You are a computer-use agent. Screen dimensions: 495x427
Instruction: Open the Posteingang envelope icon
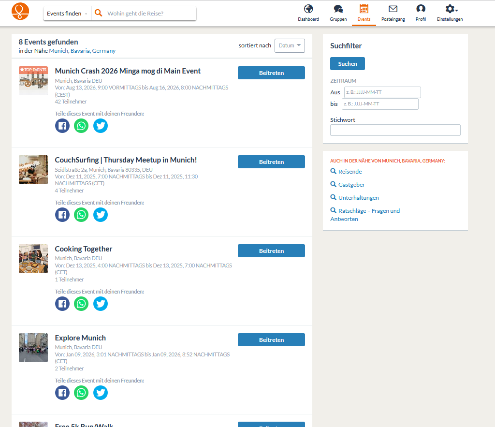pyautogui.click(x=393, y=9)
